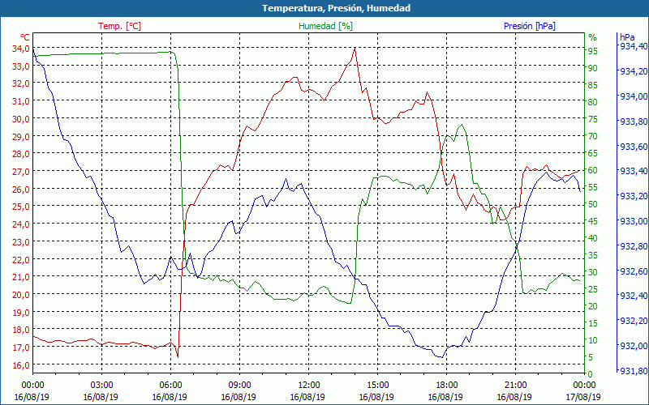Click the '933,00' pressure axis value

point(633,220)
